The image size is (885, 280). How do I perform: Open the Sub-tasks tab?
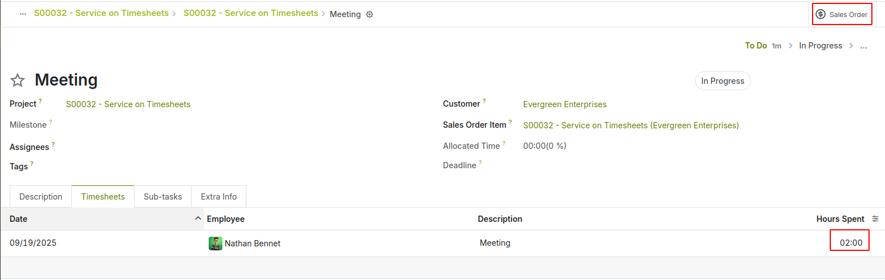(163, 197)
